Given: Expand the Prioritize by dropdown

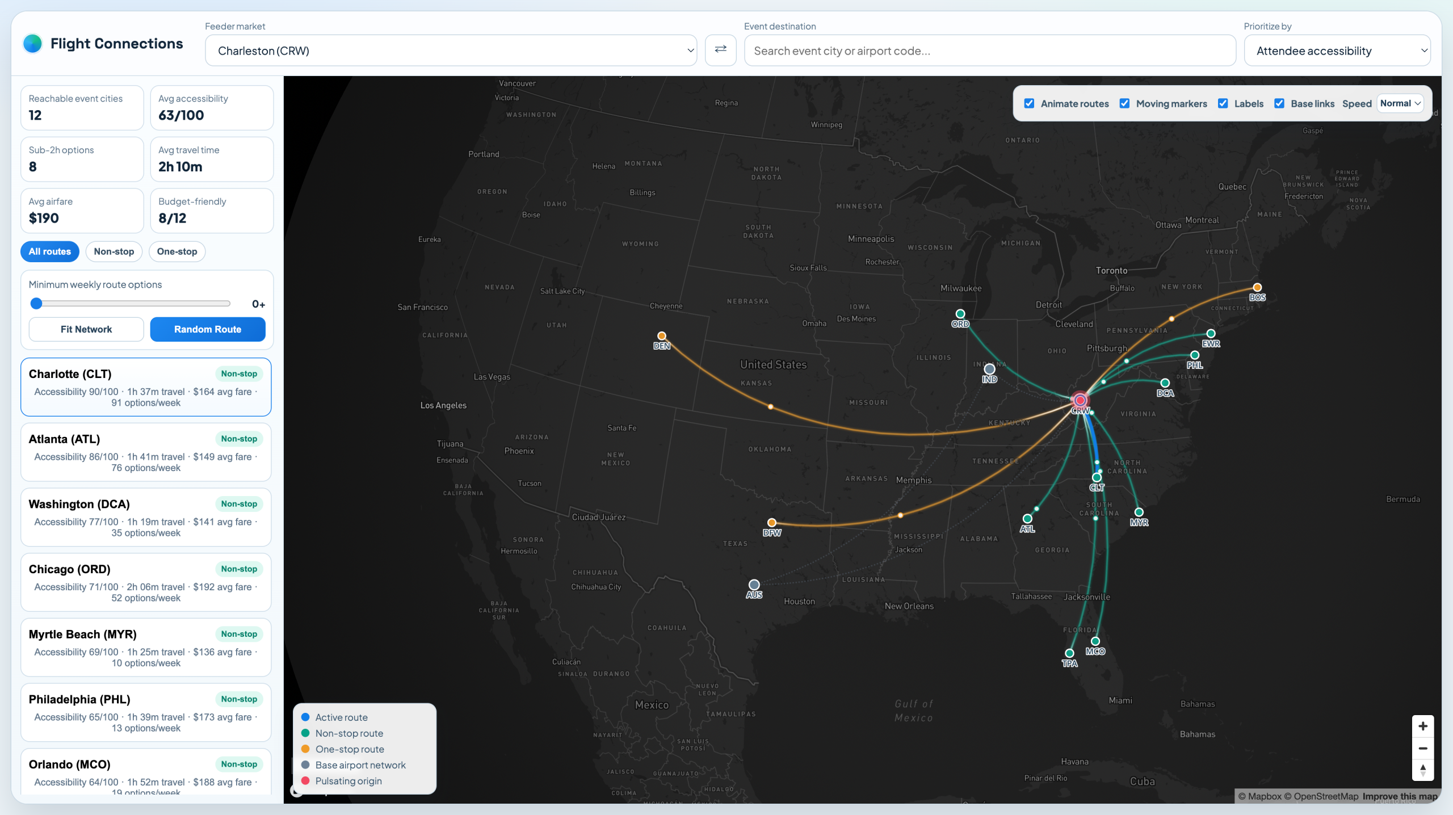Looking at the screenshot, I should (x=1337, y=51).
